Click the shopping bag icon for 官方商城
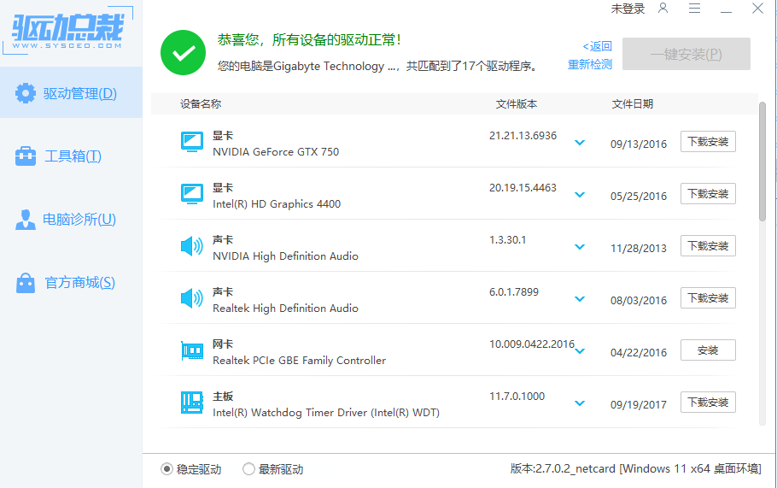The width and height of the screenshot is (777, 488). click(x=26, y=283)
